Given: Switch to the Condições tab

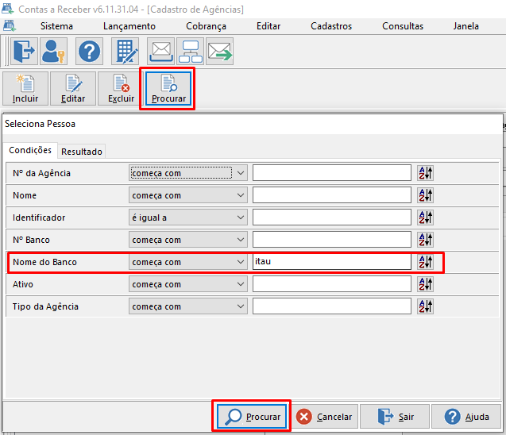Looking at the screenshot, I should [30, 150].
